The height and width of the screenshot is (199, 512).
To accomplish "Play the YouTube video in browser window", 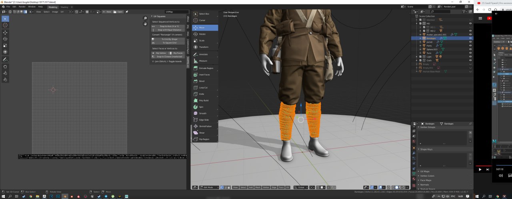I will 480,169.
